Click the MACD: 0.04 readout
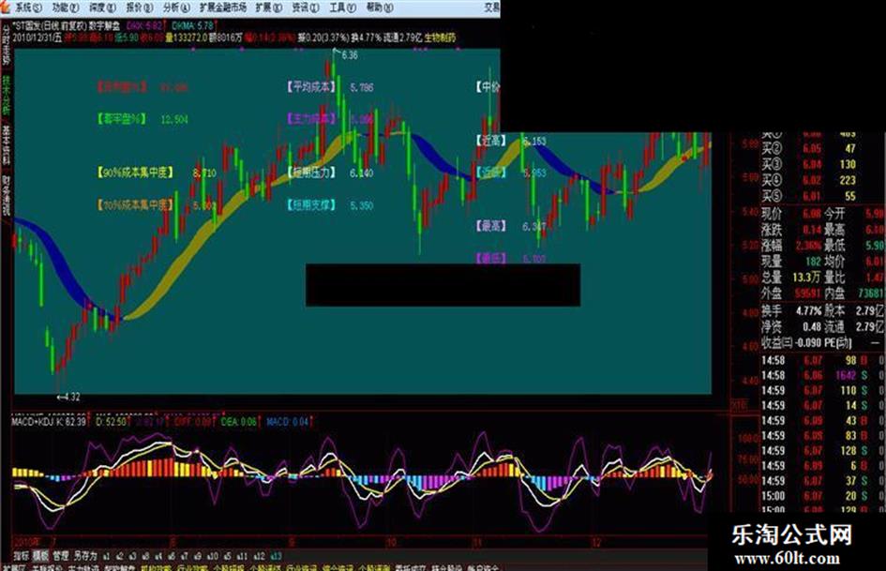 pos(288,422)
